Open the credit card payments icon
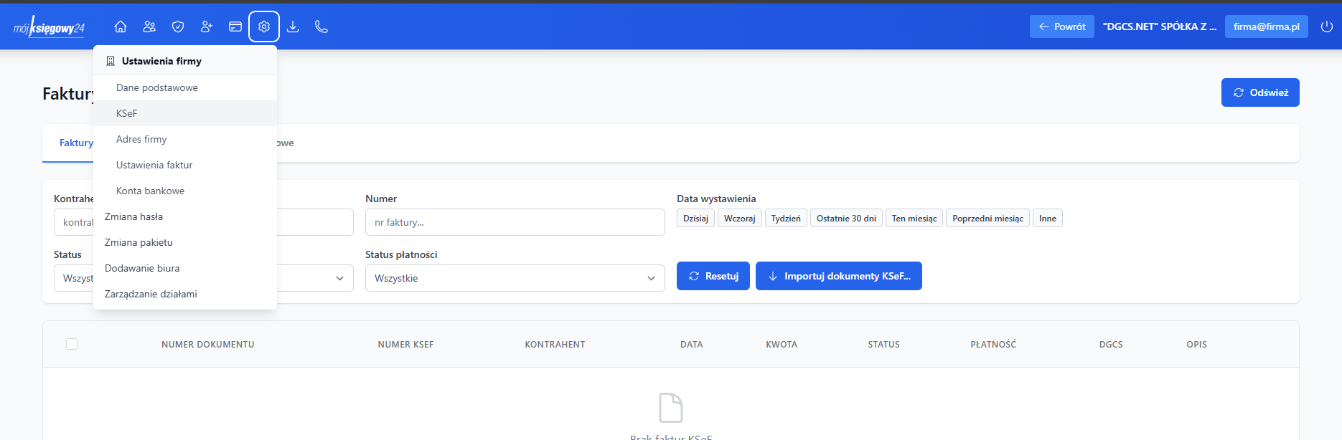This screenshot has height=440, width=1342. (x=235, y=27)
